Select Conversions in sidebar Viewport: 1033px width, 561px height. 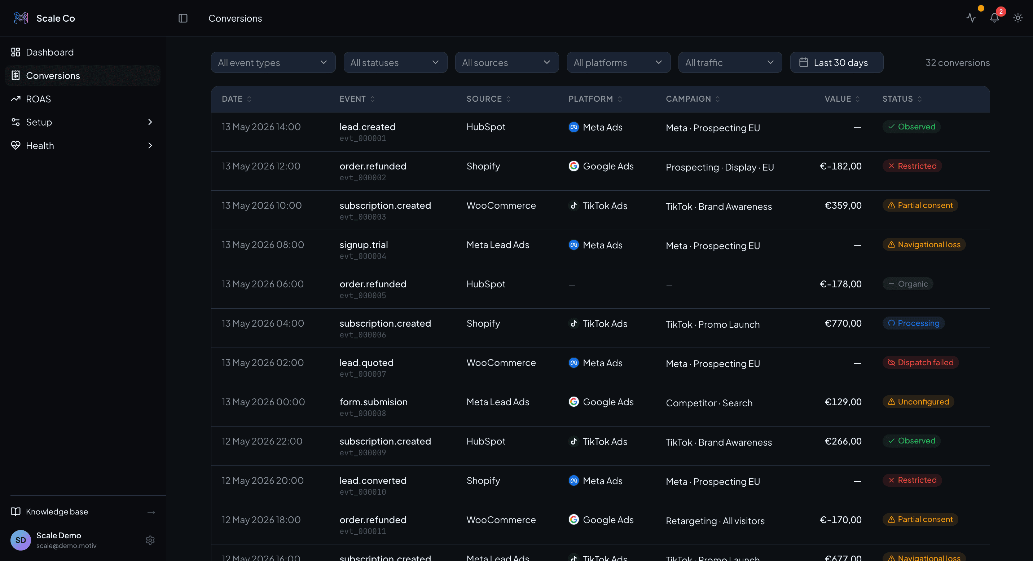(83, 75)
